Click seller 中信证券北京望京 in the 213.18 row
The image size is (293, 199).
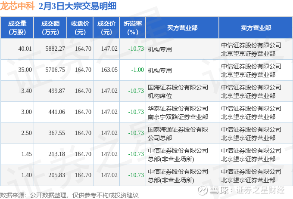[x=251, y=155]
